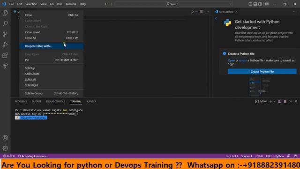Expand the new terminal launch profile dropdown

(274, 101)
